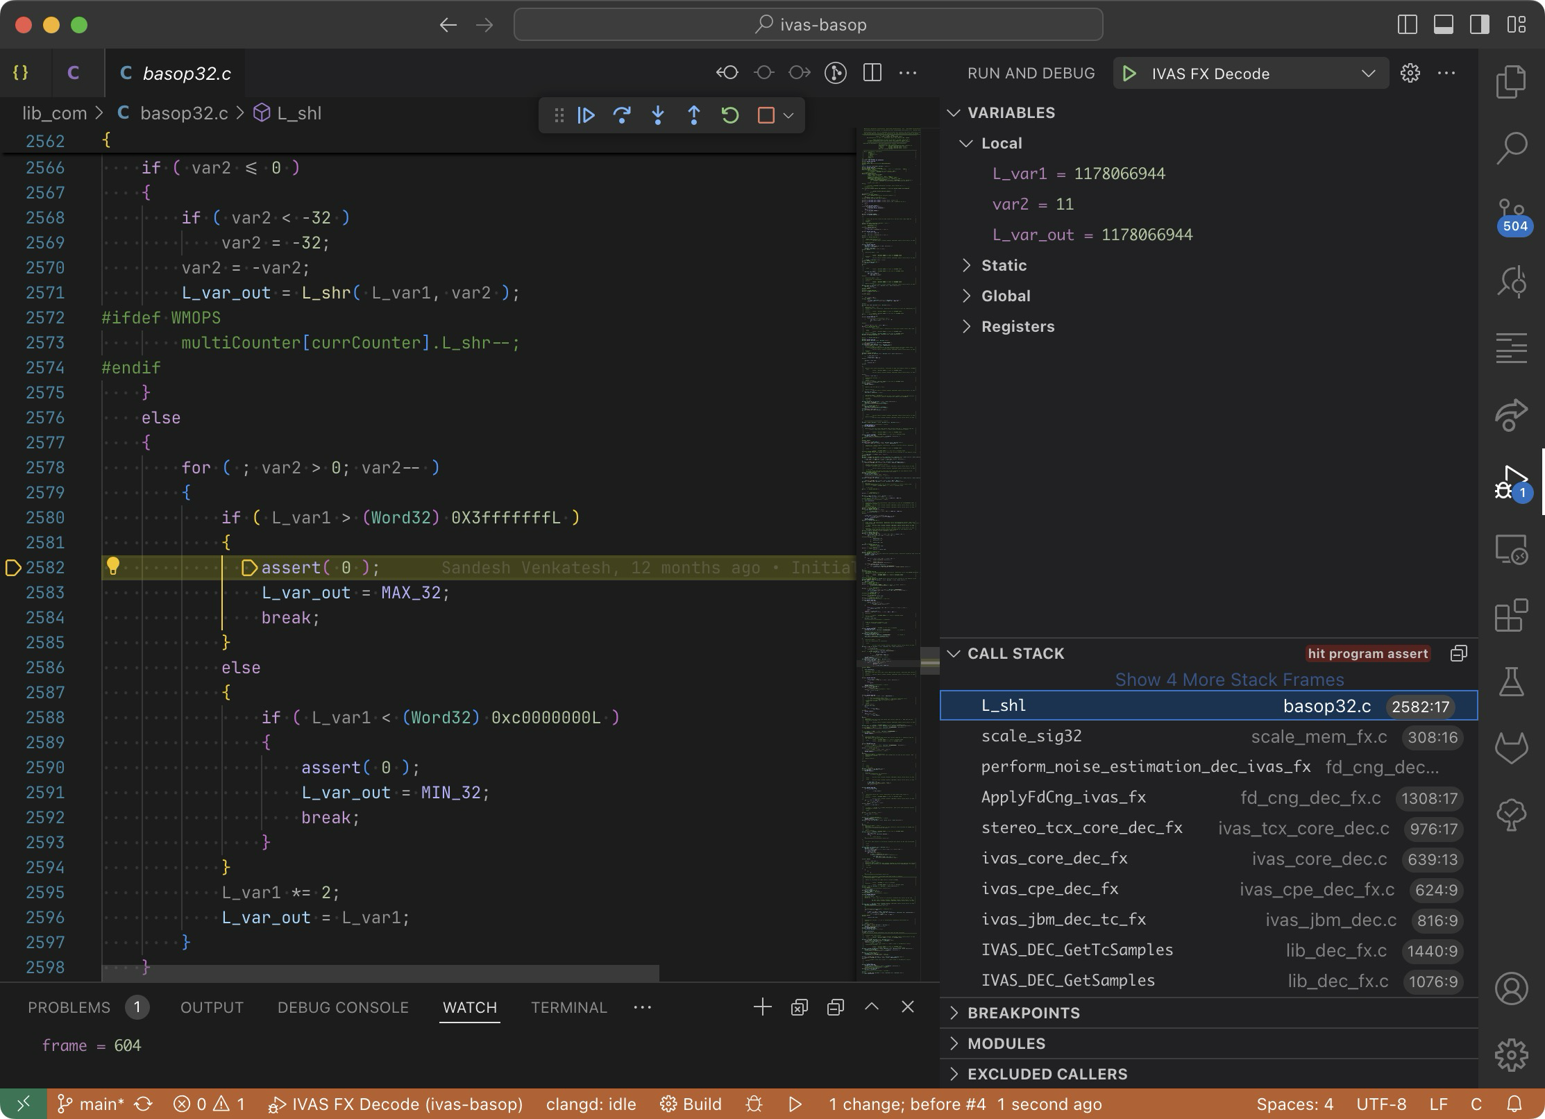The width and height of the screenshot is (1545, 1119).
Task: Toggle the bottom panel layout button
Action: coord(1443,25)
